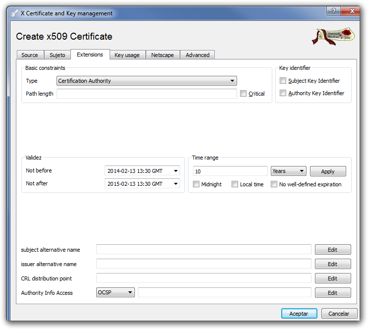Check Subject Key Identifier
Viewport: 368px width, 330px height.
point(283,81)
